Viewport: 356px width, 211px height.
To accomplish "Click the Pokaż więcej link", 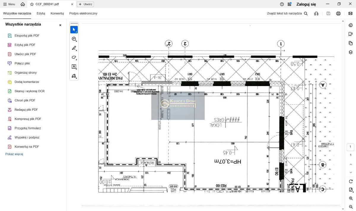I will (14, 154).
